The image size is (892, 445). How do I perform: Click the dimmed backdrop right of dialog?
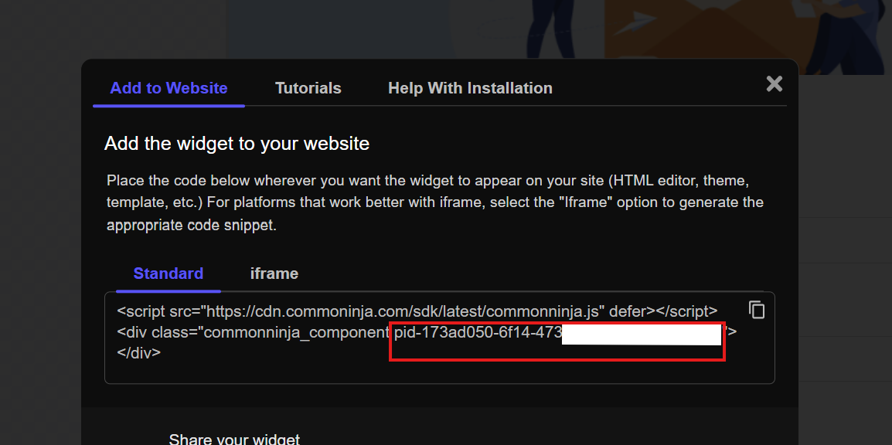(846, 256)
